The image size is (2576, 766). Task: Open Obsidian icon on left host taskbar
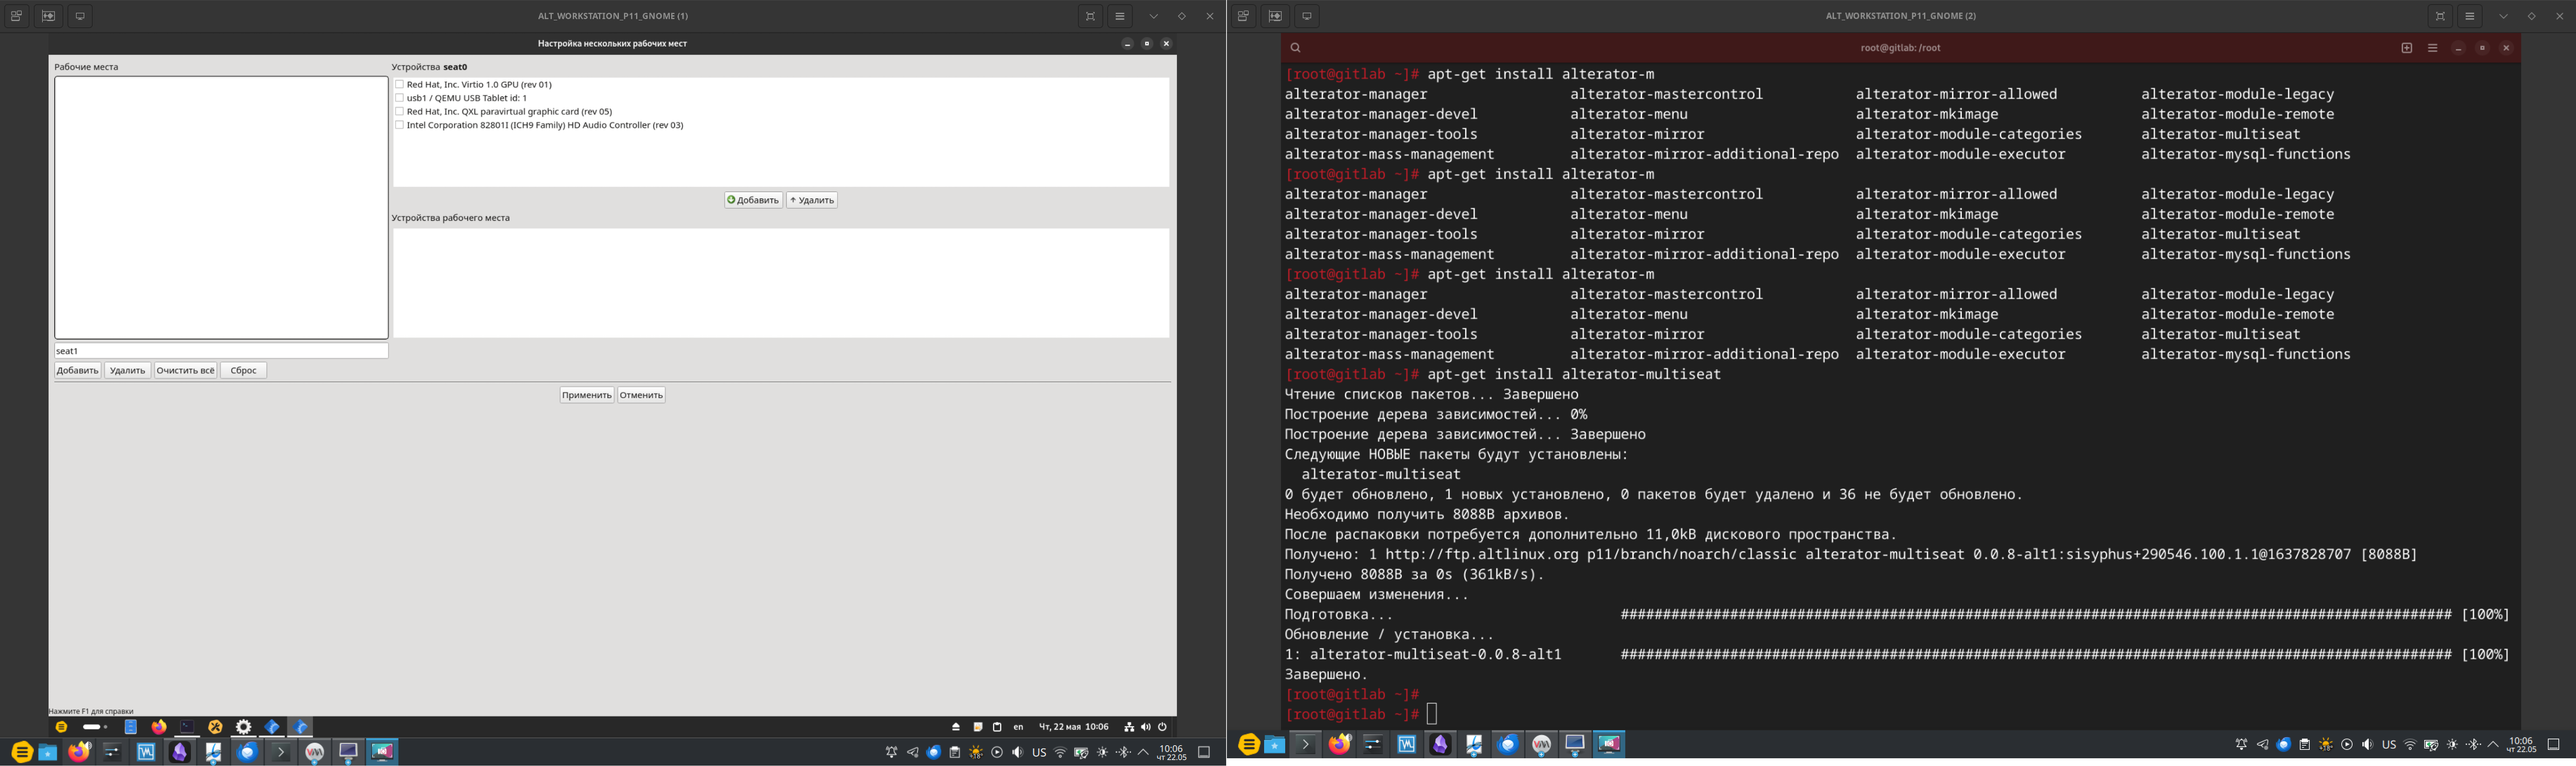pos(180,752)
